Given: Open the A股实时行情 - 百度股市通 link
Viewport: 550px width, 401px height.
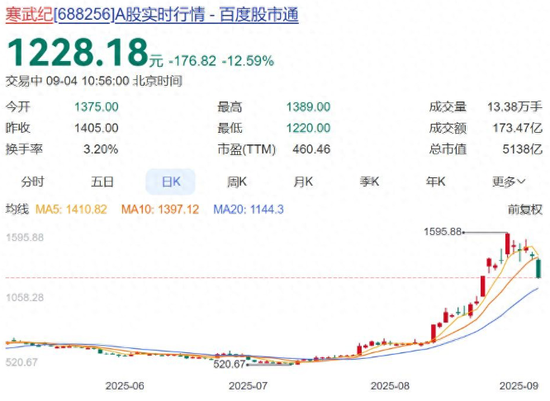Looking at the screenshot, I should (x=207, y=15).
